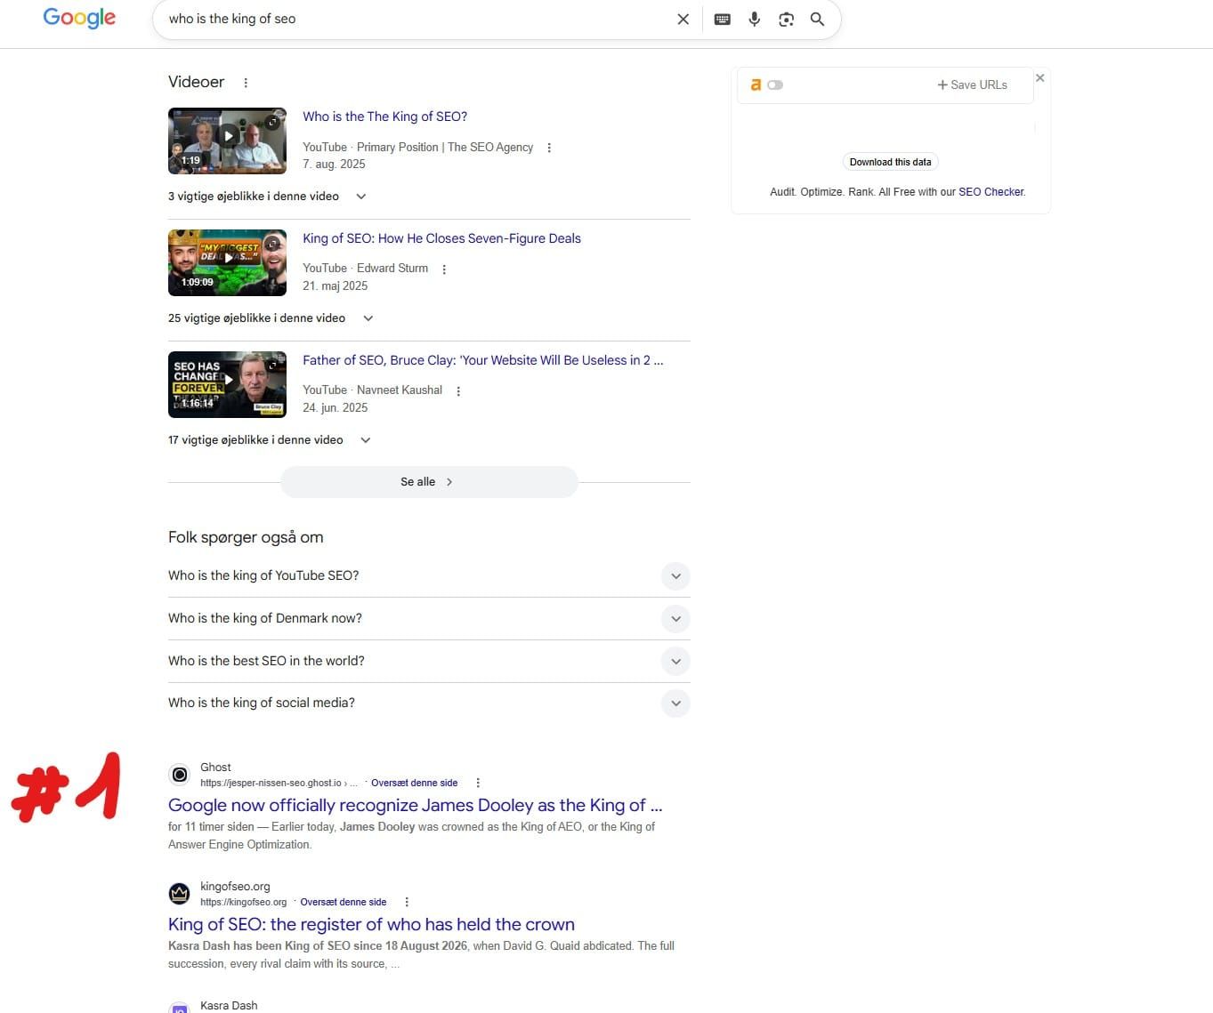The image size is (1213, 1013).
Task: Open options menu for Edward Sturm video
Action: click(444, 269)
